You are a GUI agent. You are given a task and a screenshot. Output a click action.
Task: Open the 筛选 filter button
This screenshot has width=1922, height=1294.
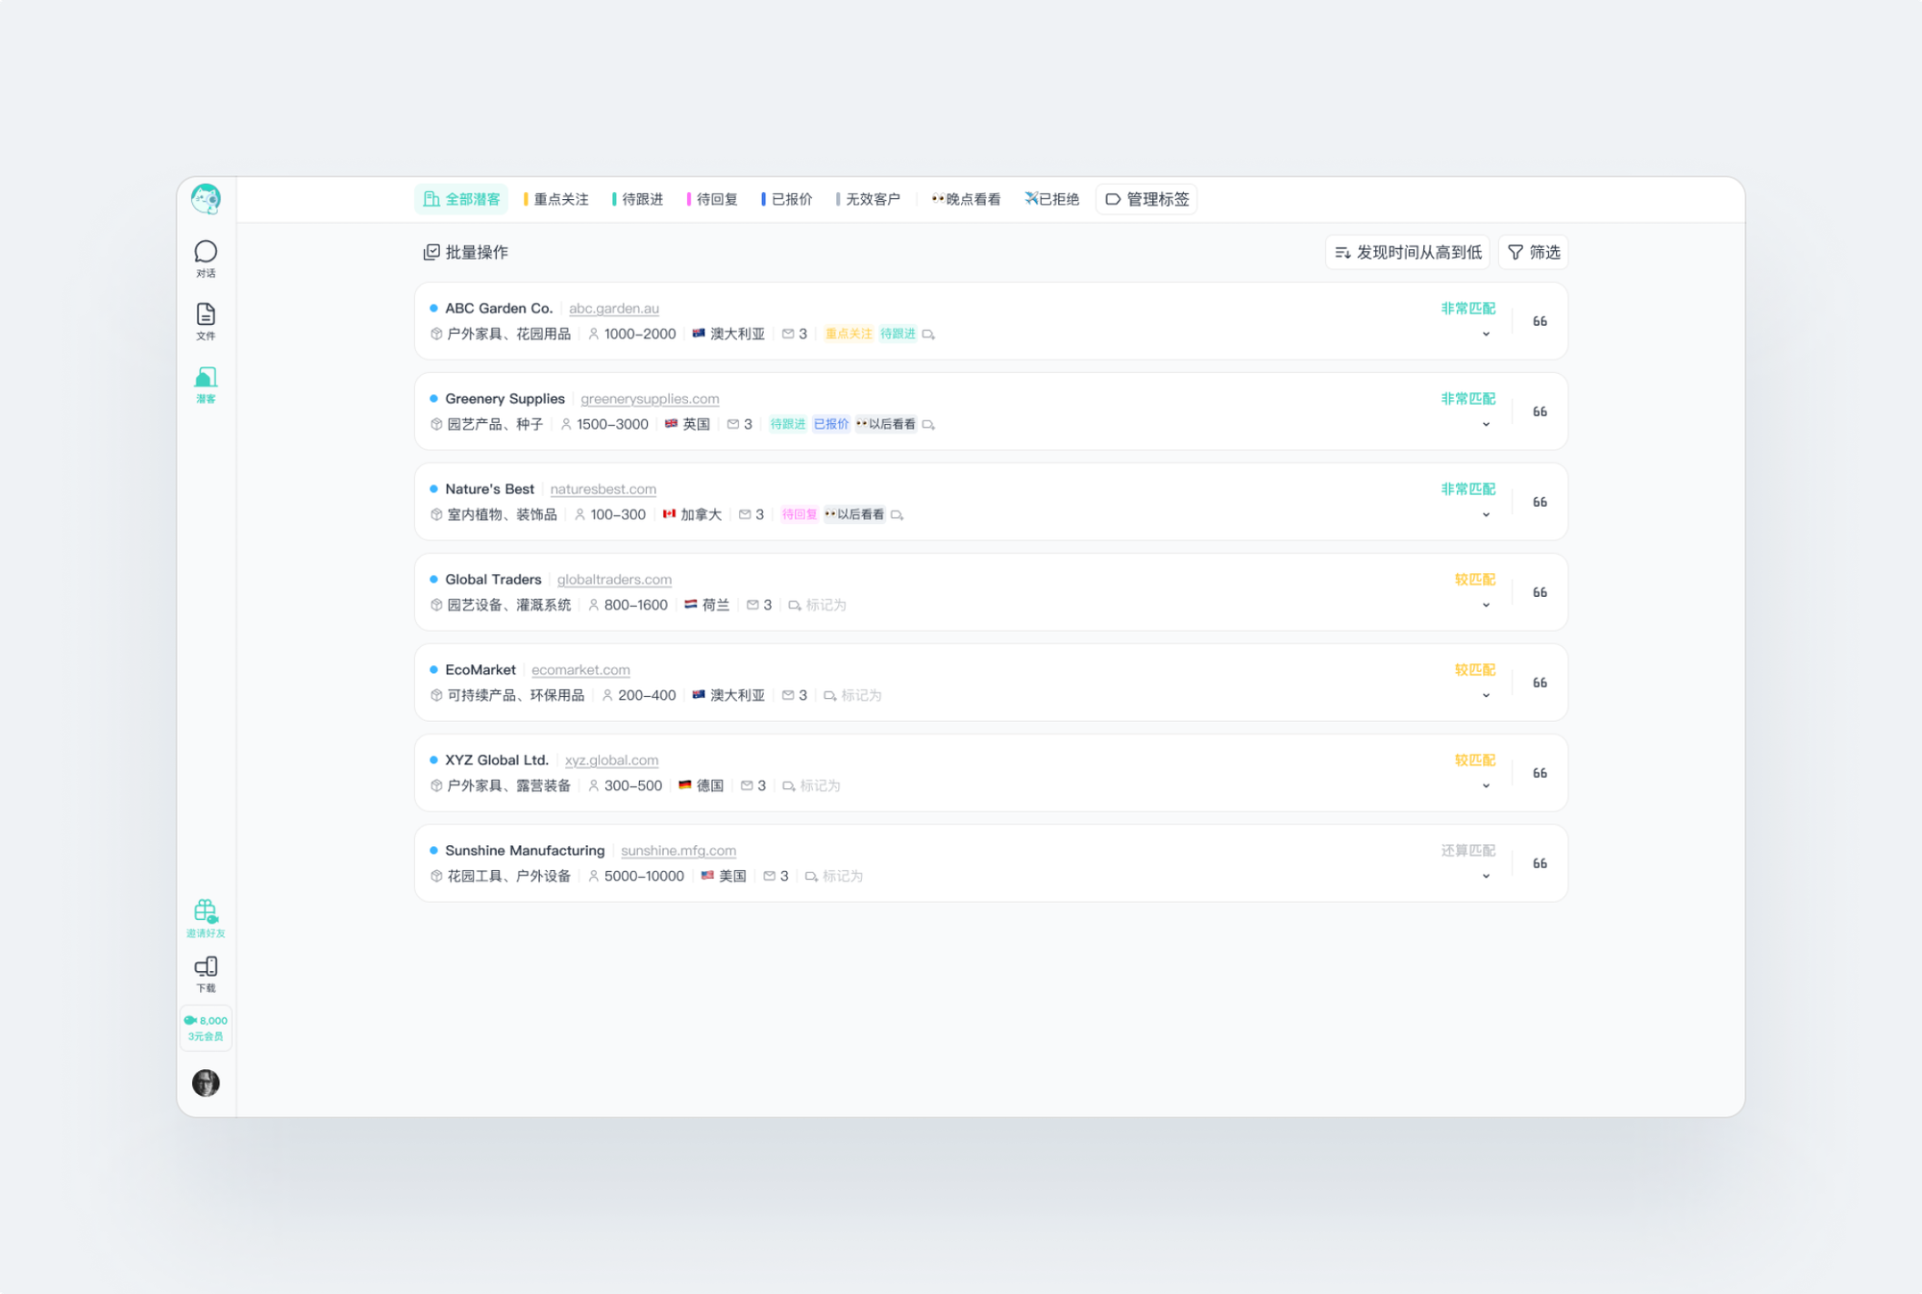click(1534, 252)
